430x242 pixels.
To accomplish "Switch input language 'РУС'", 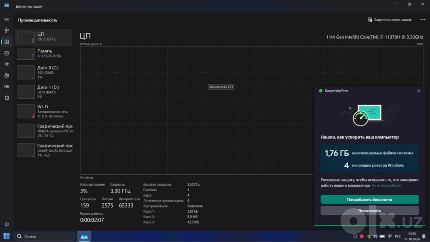I will point(398,236).
